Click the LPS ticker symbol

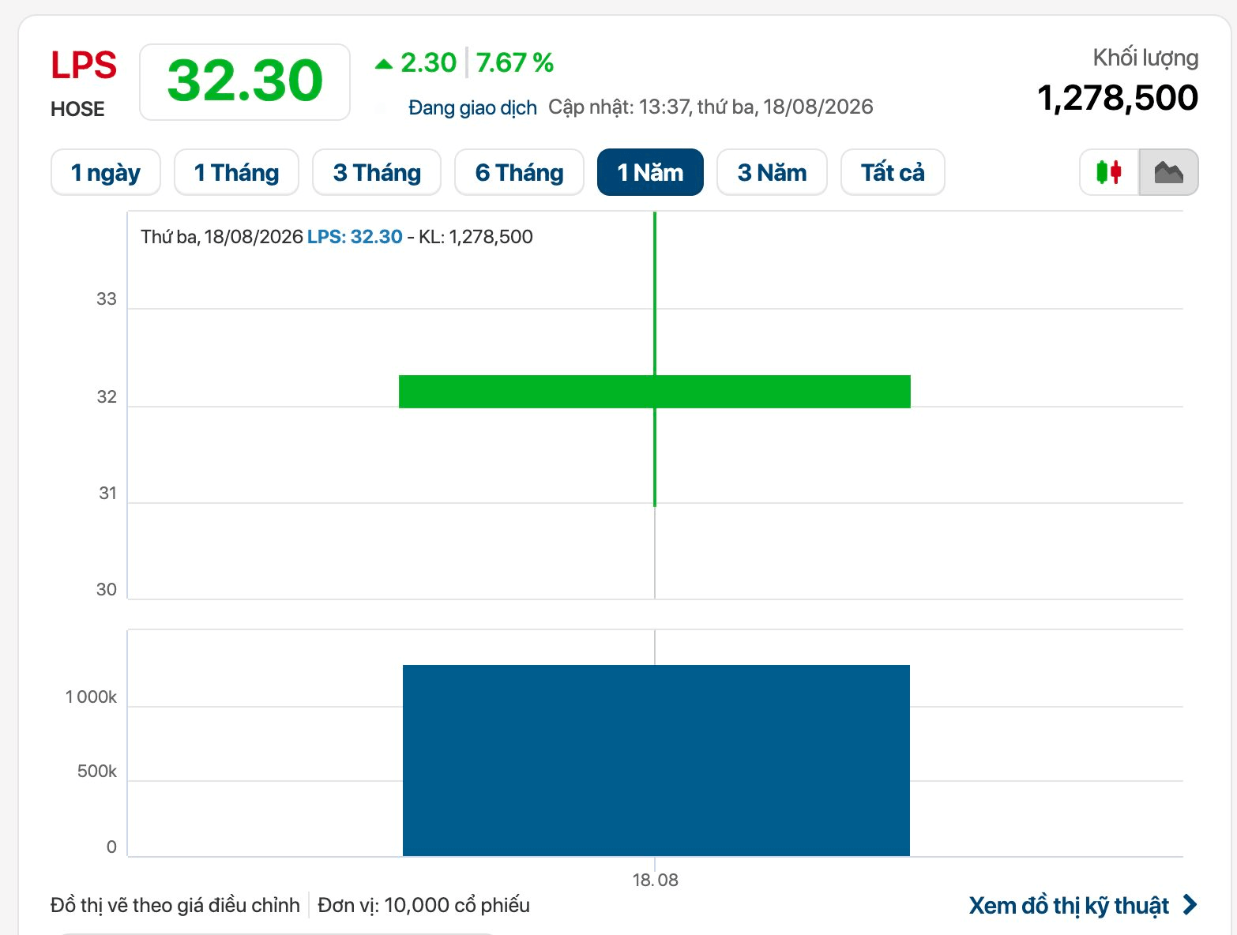(x=84, y=66)
